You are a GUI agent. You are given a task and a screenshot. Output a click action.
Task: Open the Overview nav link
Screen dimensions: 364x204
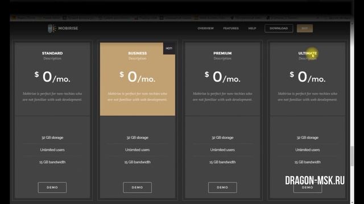[205, 28]
